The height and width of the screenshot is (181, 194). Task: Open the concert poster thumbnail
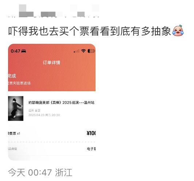coord(16,108)
